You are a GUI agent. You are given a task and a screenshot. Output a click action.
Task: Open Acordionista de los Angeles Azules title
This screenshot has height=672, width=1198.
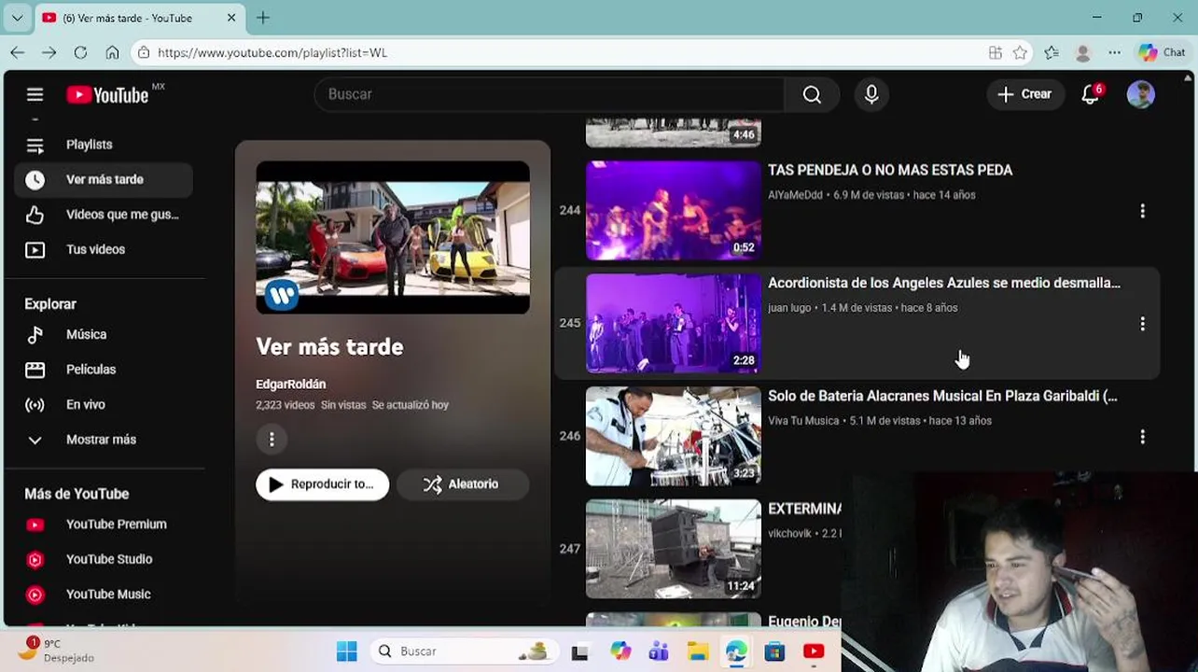944,283
